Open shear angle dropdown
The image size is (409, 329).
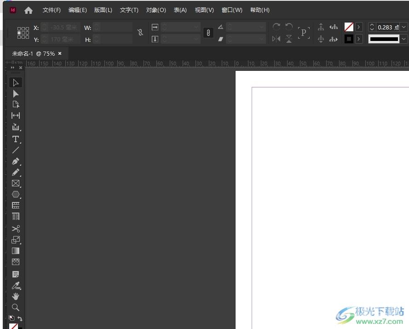click(262, 39)
